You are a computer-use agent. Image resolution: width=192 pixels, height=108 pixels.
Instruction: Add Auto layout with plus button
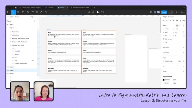point(184,47)
